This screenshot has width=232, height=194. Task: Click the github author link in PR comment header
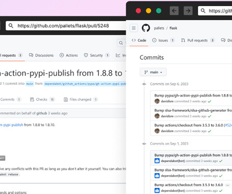pyautogui.click(x=42, y=113)
